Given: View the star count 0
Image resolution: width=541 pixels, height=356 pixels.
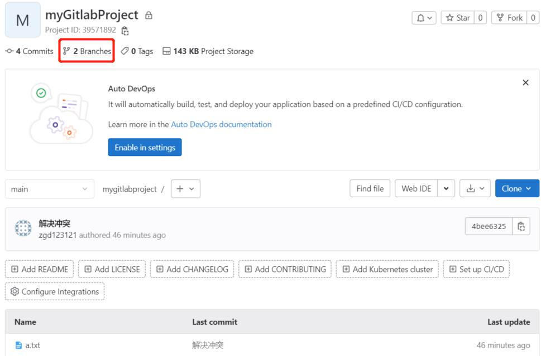Looking at the screenshot, I should (480, 18).
